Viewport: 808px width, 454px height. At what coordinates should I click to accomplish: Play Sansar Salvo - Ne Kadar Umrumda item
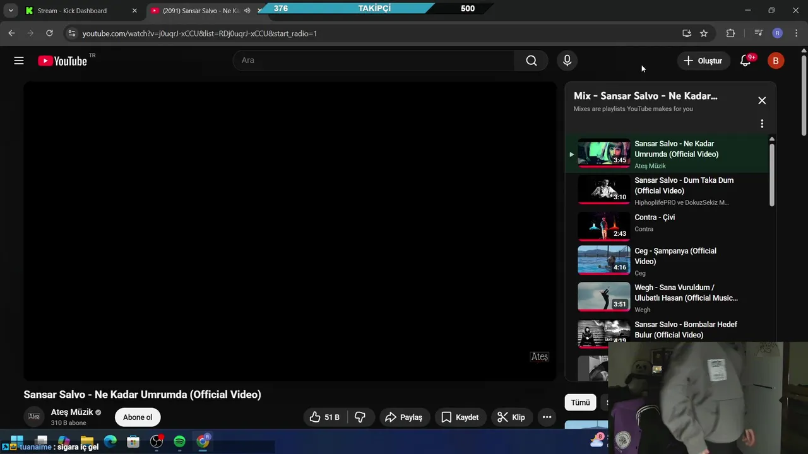pyautogui.click(x=667, y=154)
